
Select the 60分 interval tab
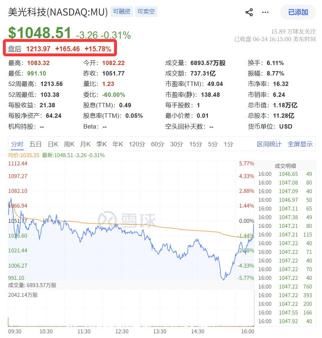[157, 144]
